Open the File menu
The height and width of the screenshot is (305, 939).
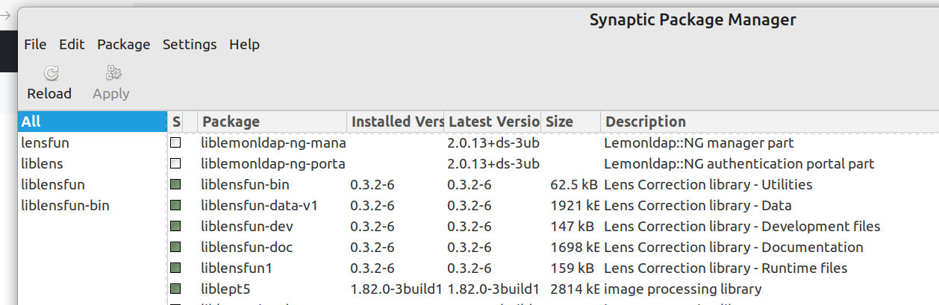pyautogui.click(x=35, y=45)
